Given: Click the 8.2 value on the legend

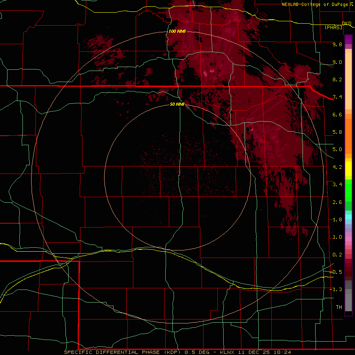Looking at the screenshot, I should (337, 79).
